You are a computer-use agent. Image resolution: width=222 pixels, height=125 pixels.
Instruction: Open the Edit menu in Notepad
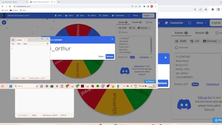tap(19, 44)
